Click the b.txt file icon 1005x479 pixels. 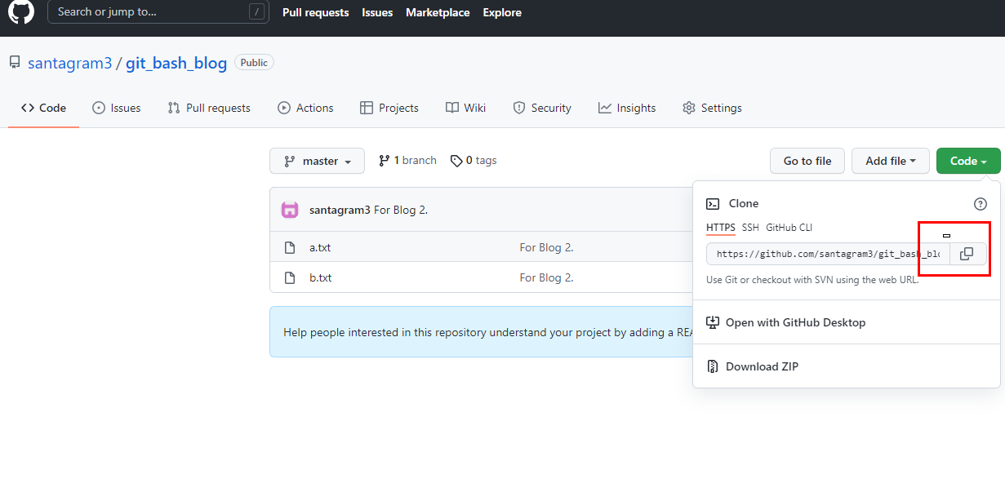289,277
